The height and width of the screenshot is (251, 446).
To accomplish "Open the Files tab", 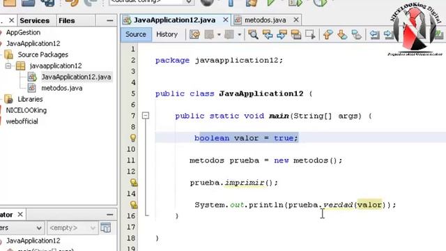I will point(67,20).
